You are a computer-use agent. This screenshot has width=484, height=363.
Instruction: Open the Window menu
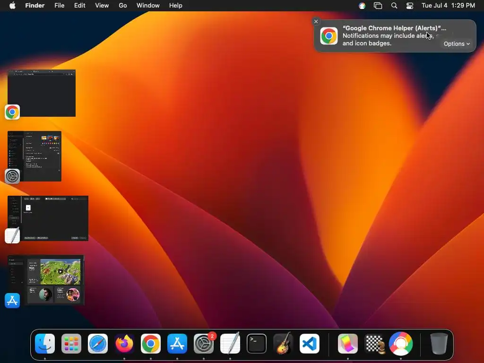pyautogui.click(x=148, y=6)
